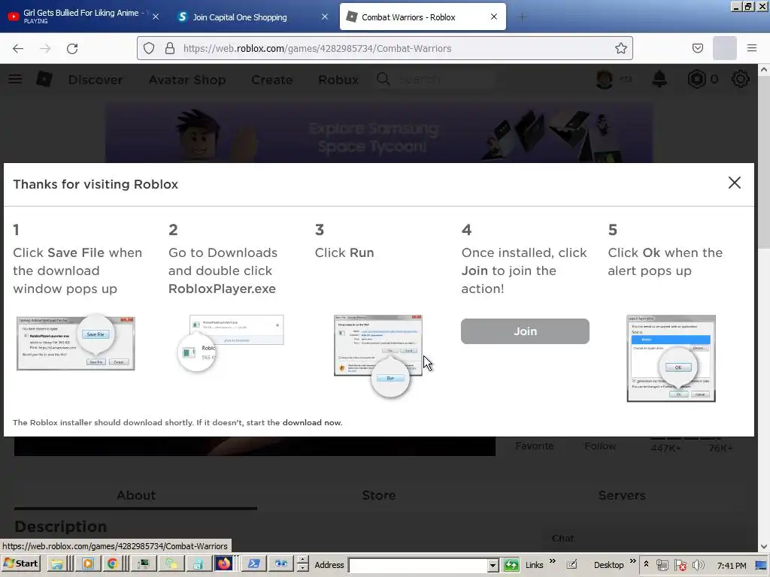Click the RobloxPlayer.exe downloads illustration
Image resolution: width=770 pixels, height=577 pixels.
230,343
